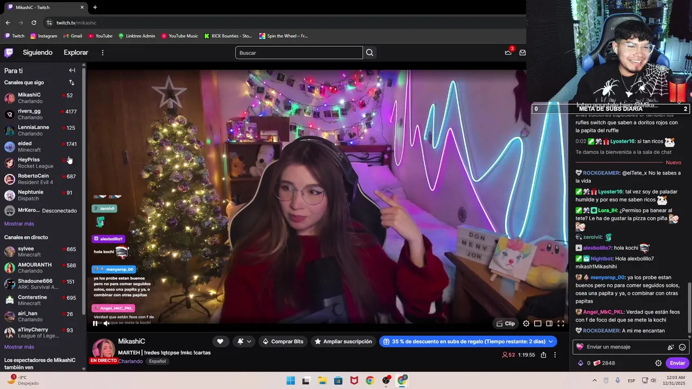Collapse the Para ti sidebar
Image resolution: width=692 pixels, height=389 pixels.
(72, 70)
